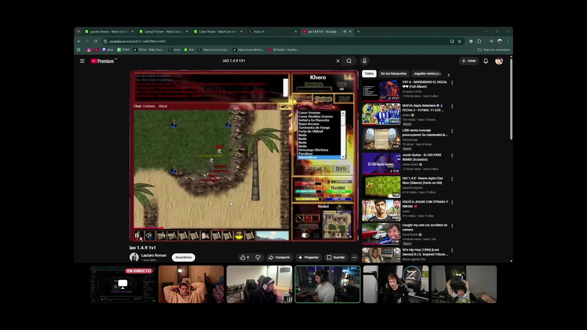Open Todos los marcadores folder
This screenshot has height=330, width=587.
click(x=494, y=49)
